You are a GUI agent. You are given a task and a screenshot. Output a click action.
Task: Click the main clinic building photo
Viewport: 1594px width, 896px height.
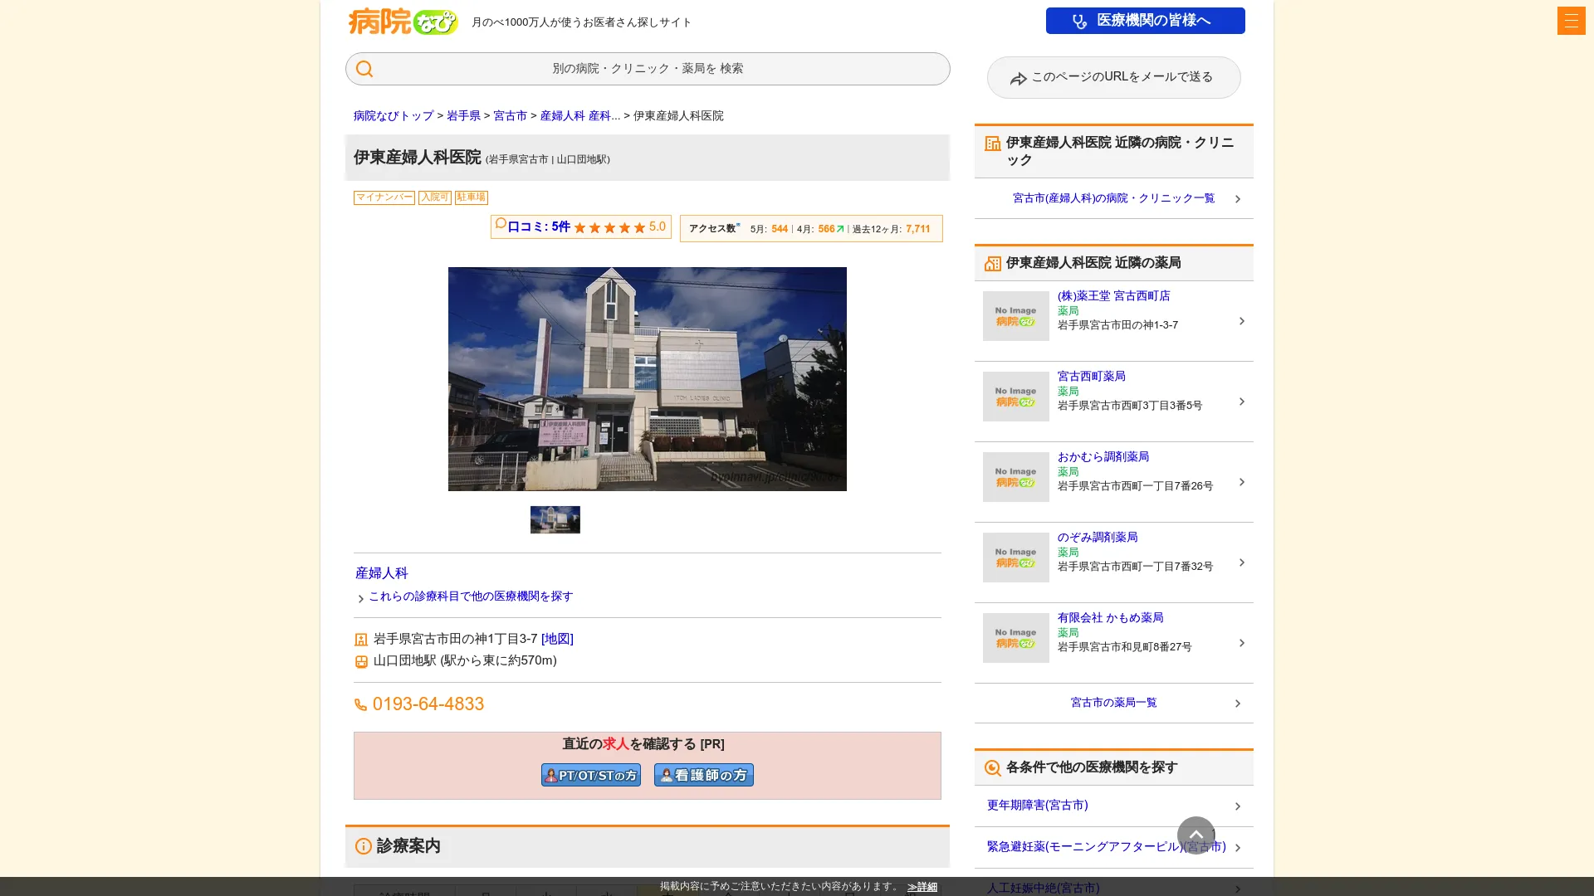point(647,379)
